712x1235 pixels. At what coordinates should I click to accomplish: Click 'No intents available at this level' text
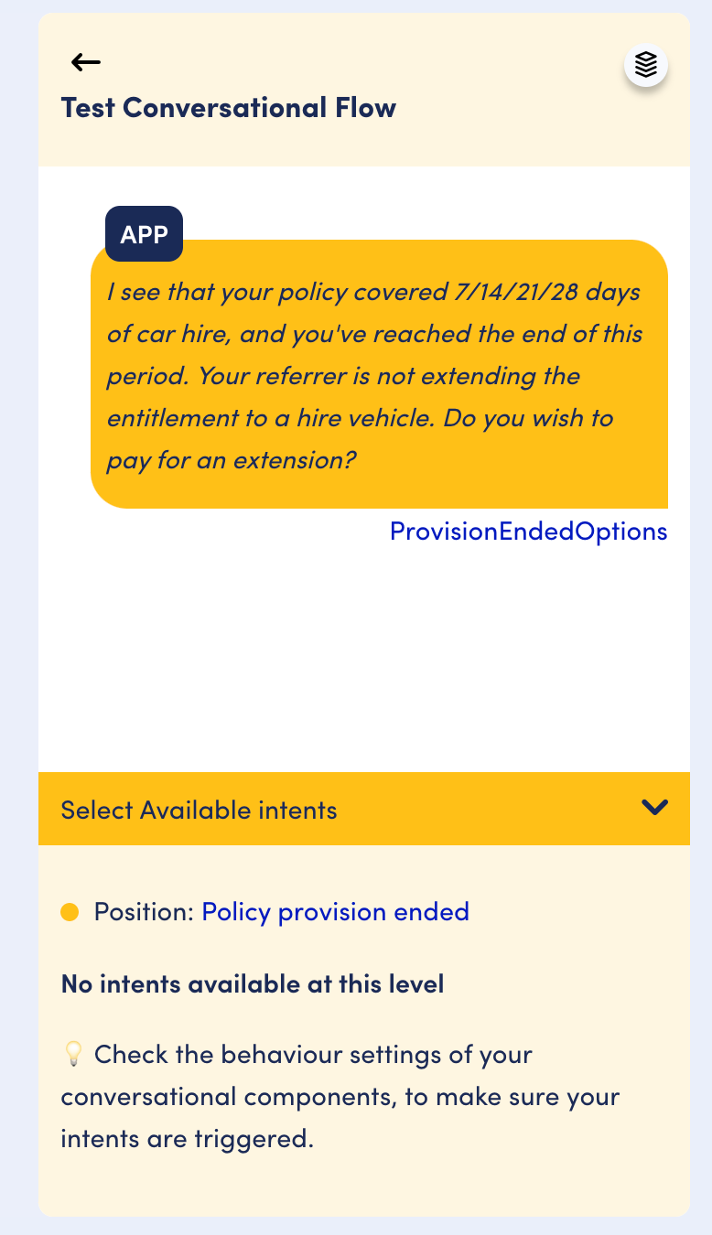pos(253,984)
